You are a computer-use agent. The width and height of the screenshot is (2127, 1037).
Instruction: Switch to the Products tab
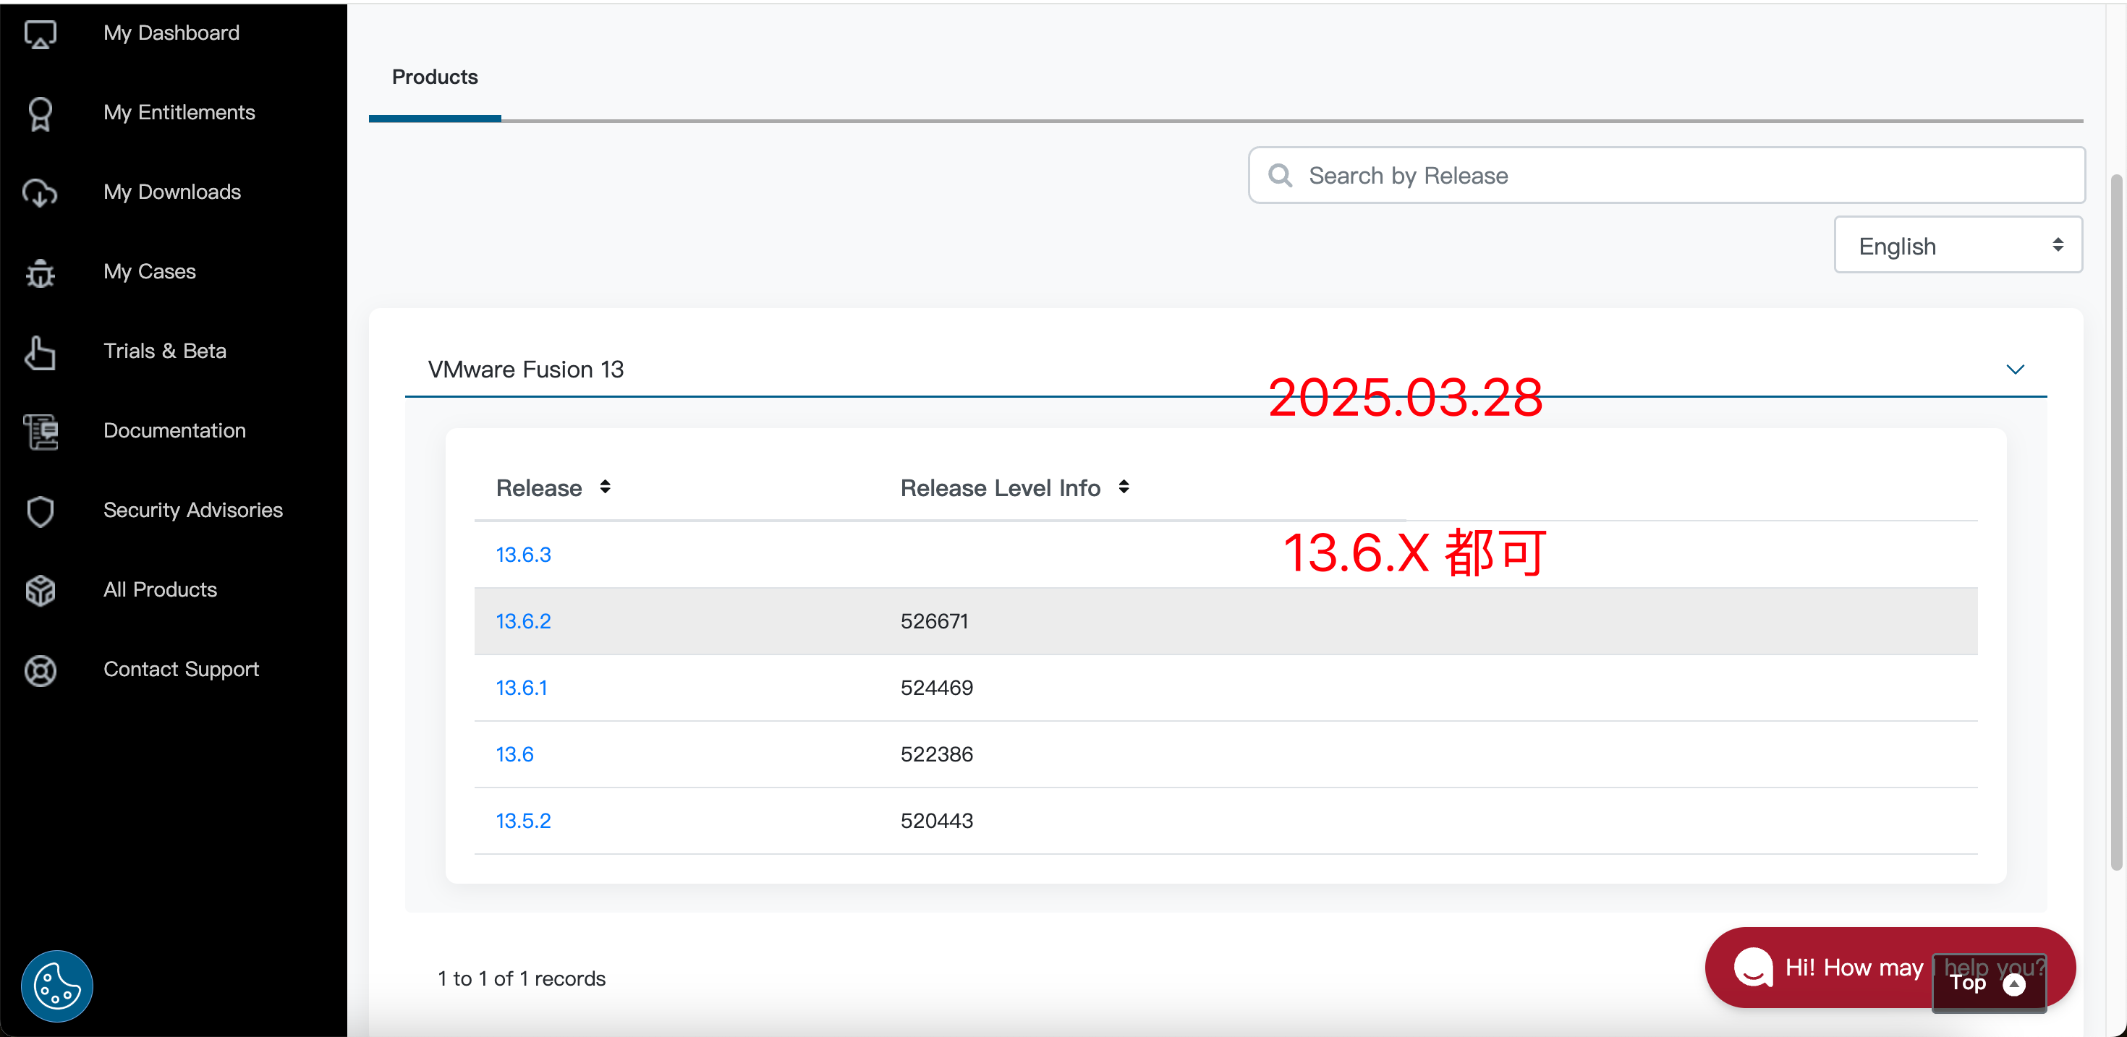click(x=434, y=77)
